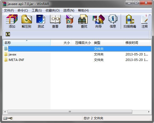Image resolution: width=154 pixels, height=123 pixels.
Task: Click the 删除 (Delete) recycle icon
Action: 70,21
